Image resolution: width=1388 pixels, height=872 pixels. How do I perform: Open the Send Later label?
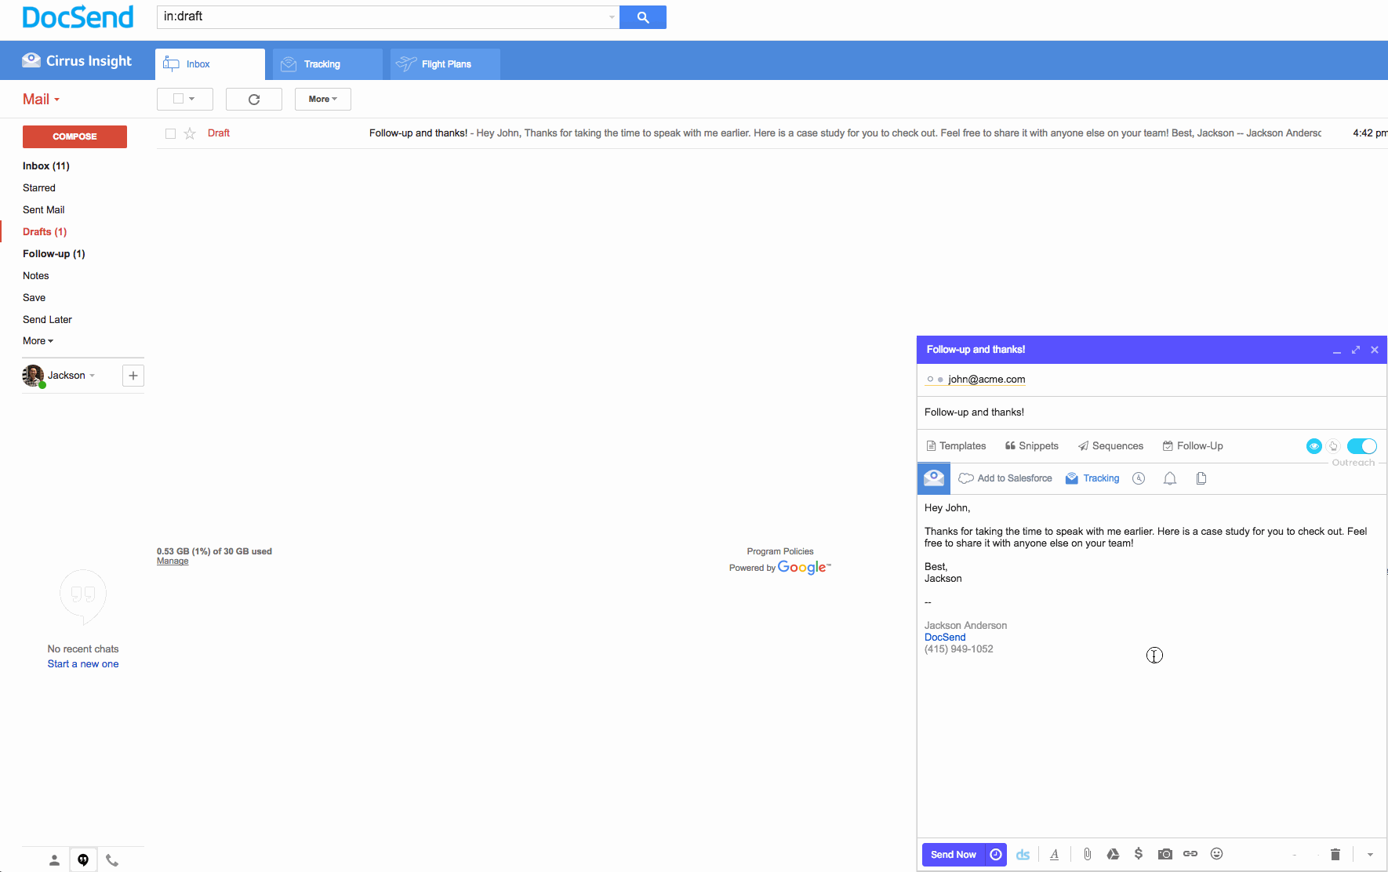click(x=47, y=320)
